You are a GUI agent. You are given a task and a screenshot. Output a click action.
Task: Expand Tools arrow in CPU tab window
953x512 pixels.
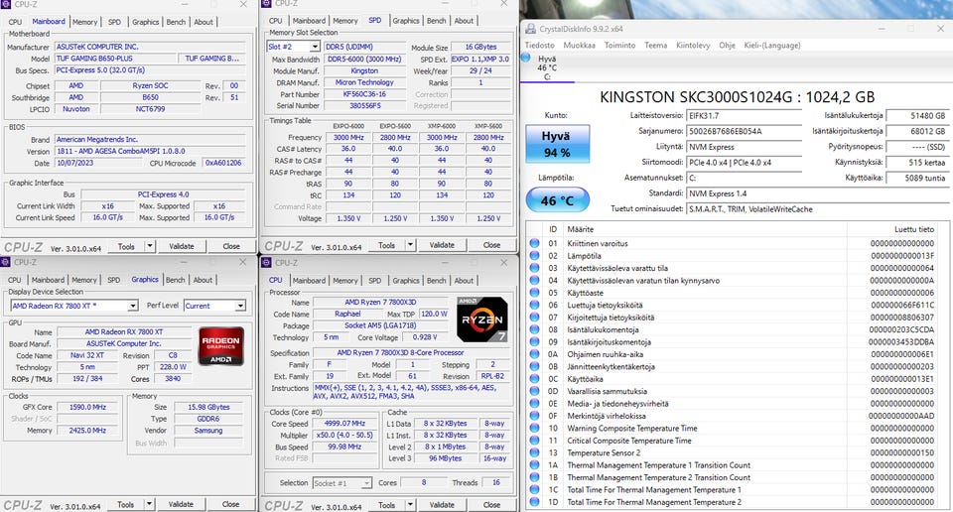pyautogui.click(x=410, y=505)
